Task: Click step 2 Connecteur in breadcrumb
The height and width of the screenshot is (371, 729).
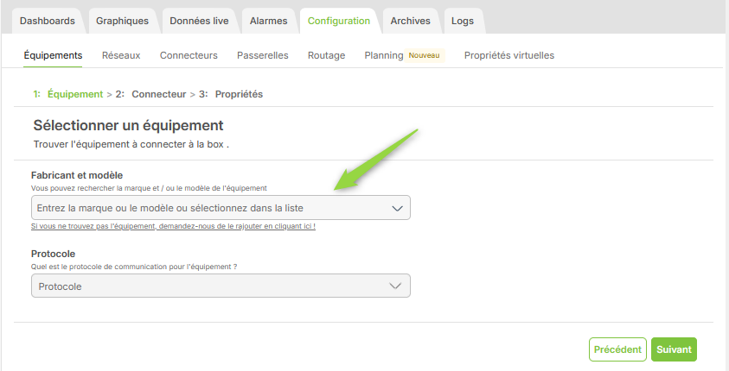Action: [150, 94]
